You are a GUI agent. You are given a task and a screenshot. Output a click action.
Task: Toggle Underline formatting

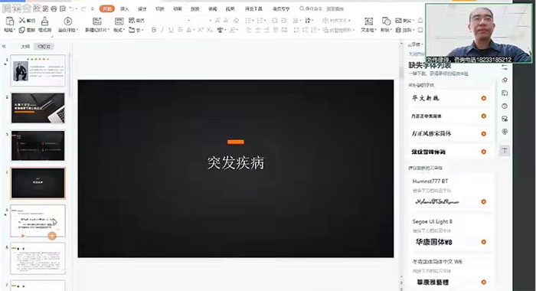coord(171,30)
